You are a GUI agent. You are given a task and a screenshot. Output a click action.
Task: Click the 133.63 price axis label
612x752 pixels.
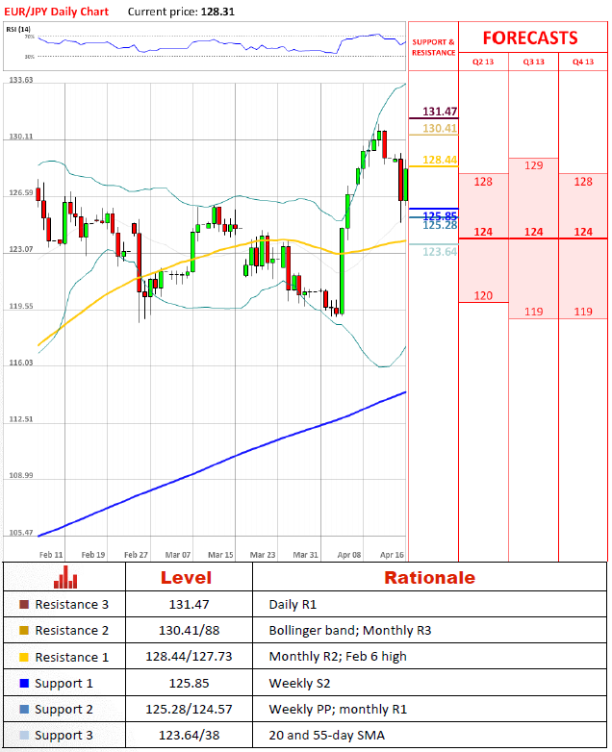(x=21, y=80)
